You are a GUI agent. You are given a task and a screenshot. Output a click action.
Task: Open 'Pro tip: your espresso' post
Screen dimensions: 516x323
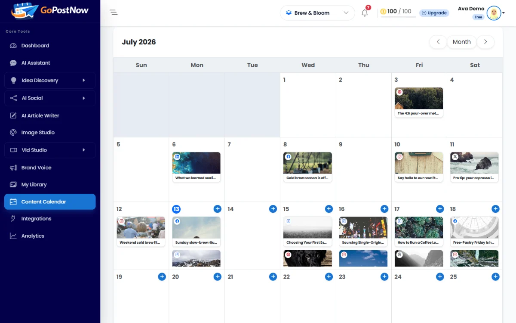coord(474,167)
